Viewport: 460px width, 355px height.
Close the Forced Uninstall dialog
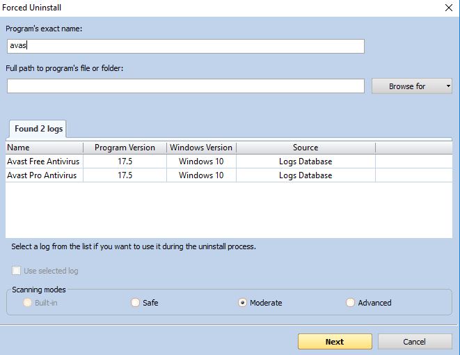click(449, 8)
